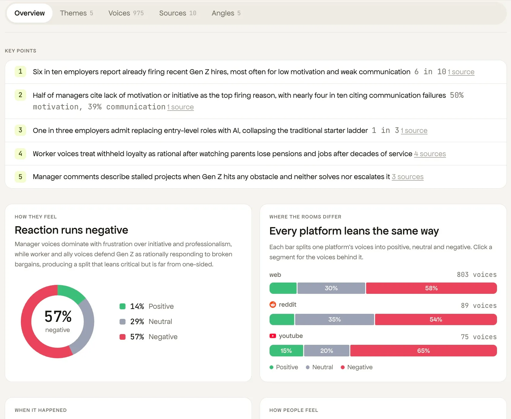Click the 'Every platform leans the same way' heading
The image size is (511, 419).
point(354,231)
